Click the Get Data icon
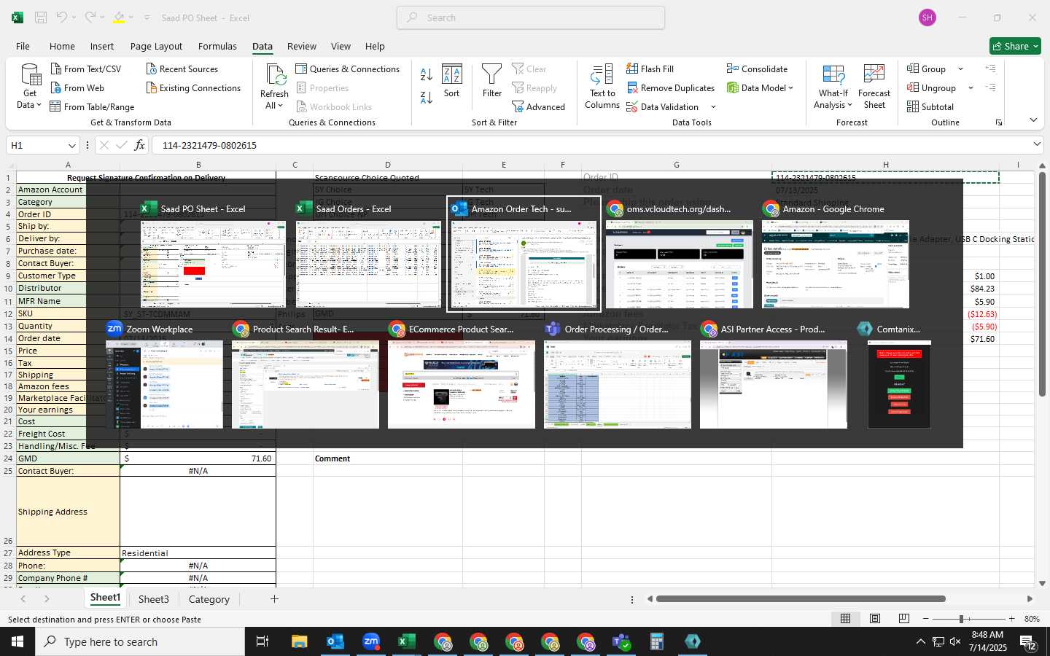The height and width of the screenshot is (656, 1050). pos(30,75)
